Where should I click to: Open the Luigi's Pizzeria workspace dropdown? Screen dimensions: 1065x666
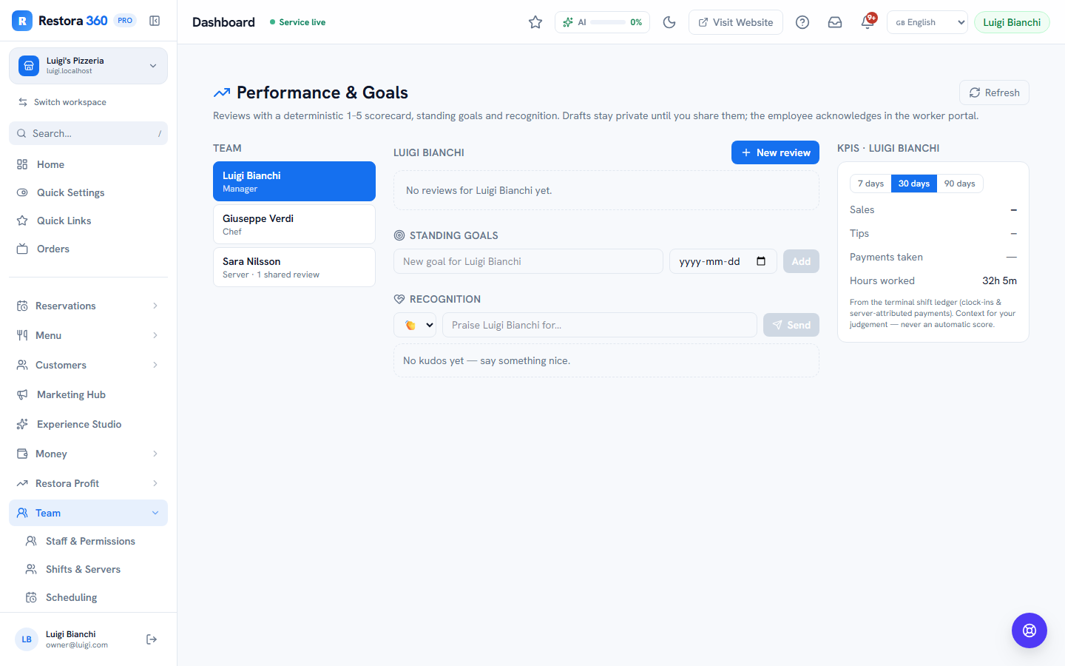point(88,66)
